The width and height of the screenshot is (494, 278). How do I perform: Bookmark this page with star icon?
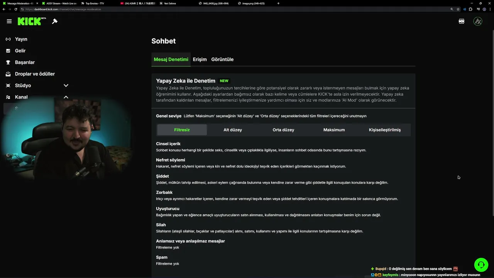tap(458, 9)
